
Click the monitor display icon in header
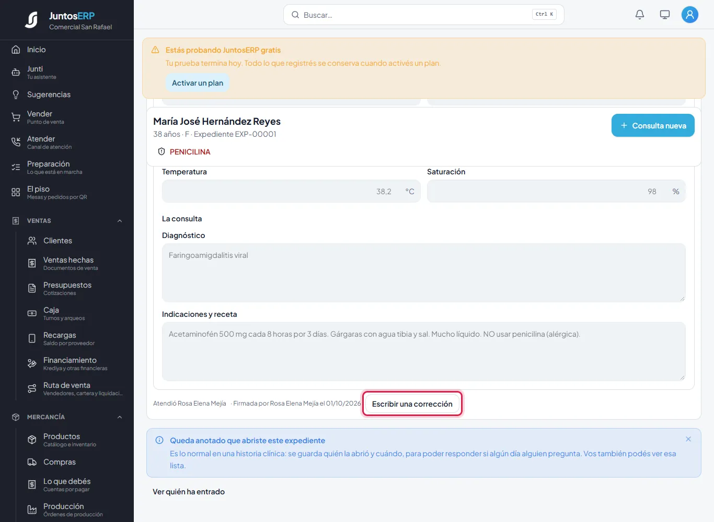(x=665, y=15)
